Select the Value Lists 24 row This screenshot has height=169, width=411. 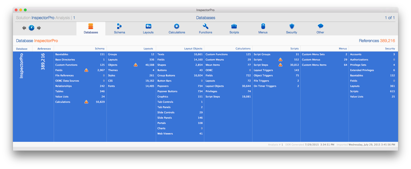(80, 96)
